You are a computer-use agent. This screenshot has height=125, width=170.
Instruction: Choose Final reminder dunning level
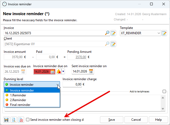(20, 105)
